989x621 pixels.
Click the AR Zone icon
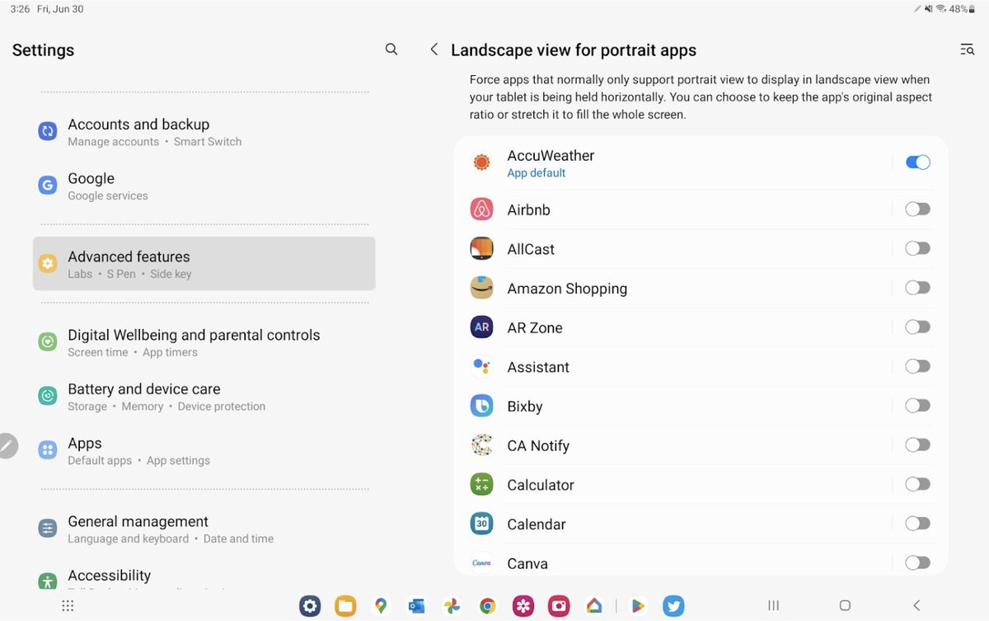tap(481, 327)
